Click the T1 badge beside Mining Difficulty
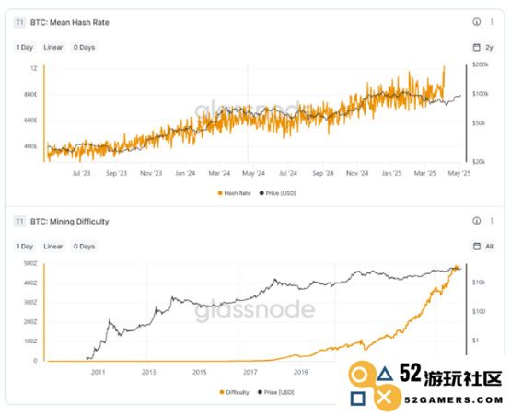This screenshot has width=511, height=416. 19,222
